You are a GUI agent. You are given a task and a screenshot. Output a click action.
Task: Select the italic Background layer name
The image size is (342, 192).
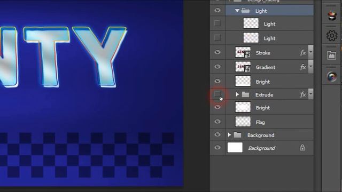(261, 148)
